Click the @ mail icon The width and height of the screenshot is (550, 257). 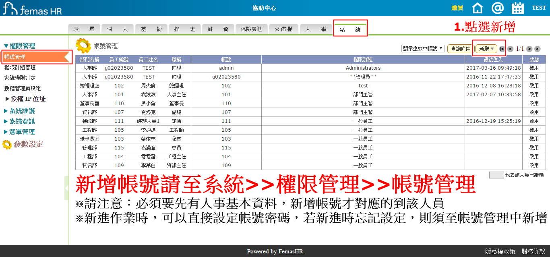[x=498, y=8]
